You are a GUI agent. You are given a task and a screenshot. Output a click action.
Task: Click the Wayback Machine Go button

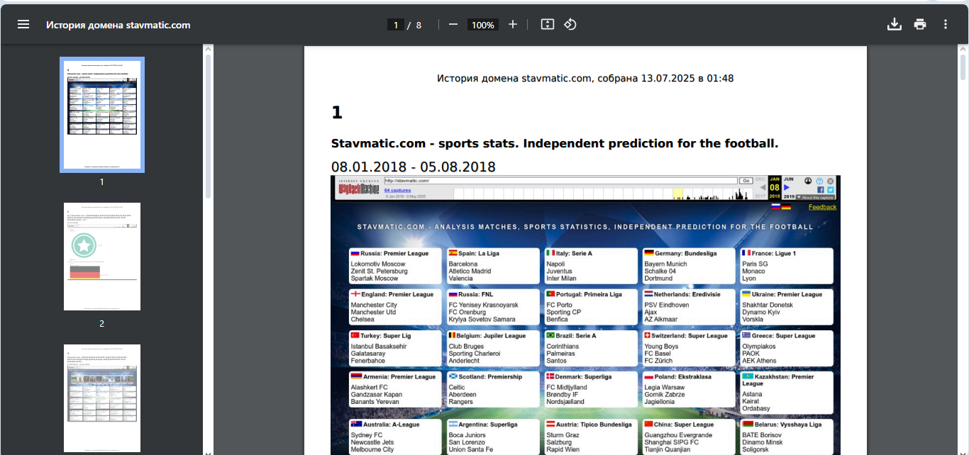[747, 181]
